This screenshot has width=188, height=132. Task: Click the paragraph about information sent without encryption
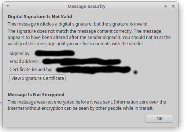click(x=87, y=105)
